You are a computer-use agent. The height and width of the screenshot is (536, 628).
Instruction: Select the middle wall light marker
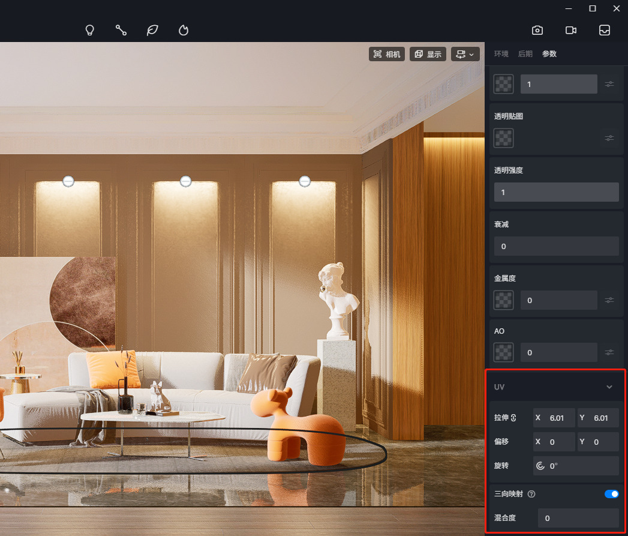point(185,181)
